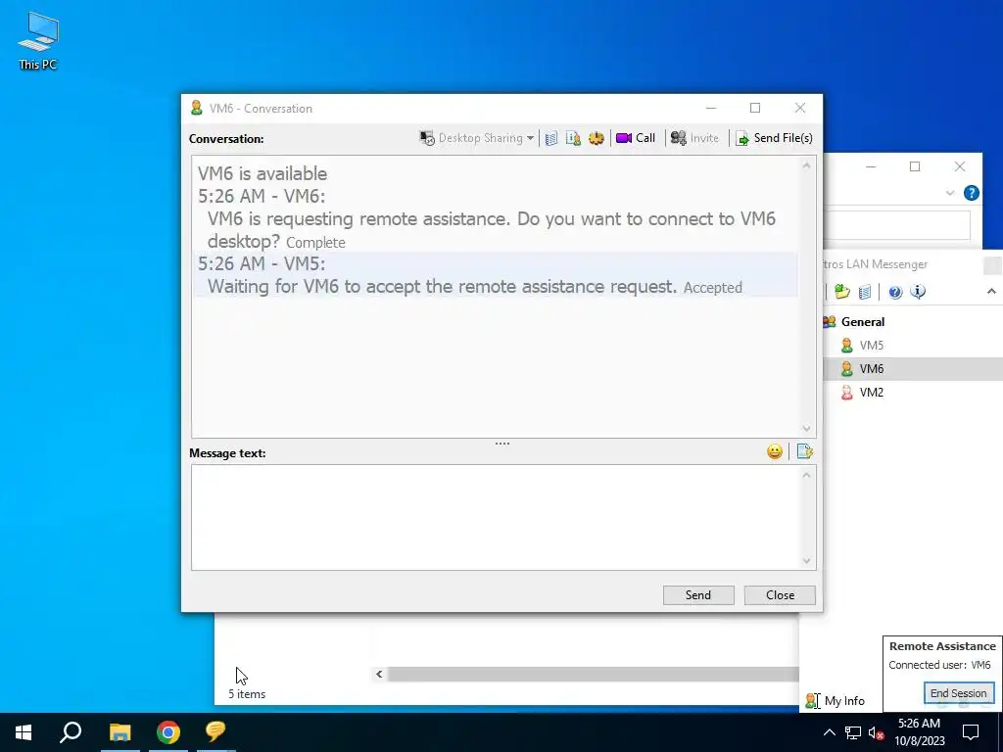Click the muted volume tray icon

(876, 732)
